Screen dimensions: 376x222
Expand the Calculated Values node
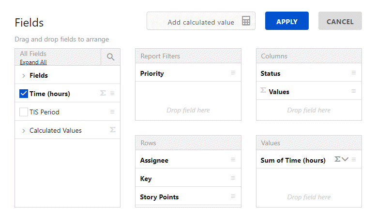point(23,131)
